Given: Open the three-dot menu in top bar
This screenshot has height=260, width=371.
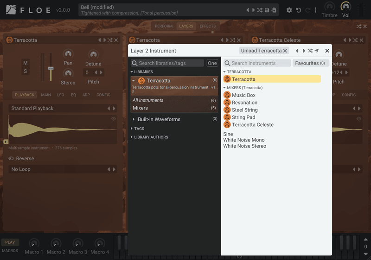Looking at the screenshot, I should click(x=315, y=10).
